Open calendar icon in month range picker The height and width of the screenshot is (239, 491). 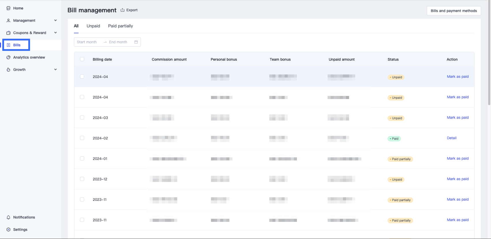pos(136,42)
